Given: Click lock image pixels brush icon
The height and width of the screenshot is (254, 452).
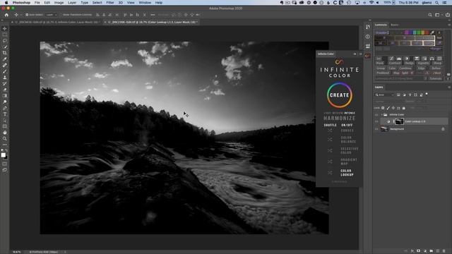Looking at the screenshot, I should click(x=388, y=108).
